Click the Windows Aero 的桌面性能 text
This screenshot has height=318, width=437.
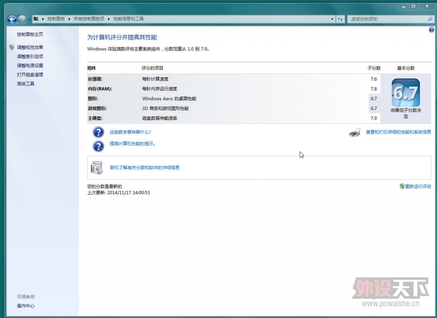(x=169, y=99)
